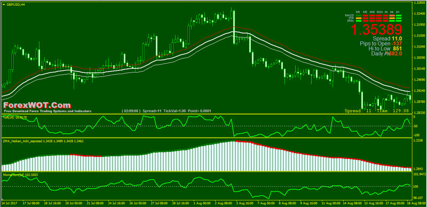Image resolution: width=427 pixels, height=207 pixels.
Task: Click the MACD row label in signal panel
Action: 350,15
